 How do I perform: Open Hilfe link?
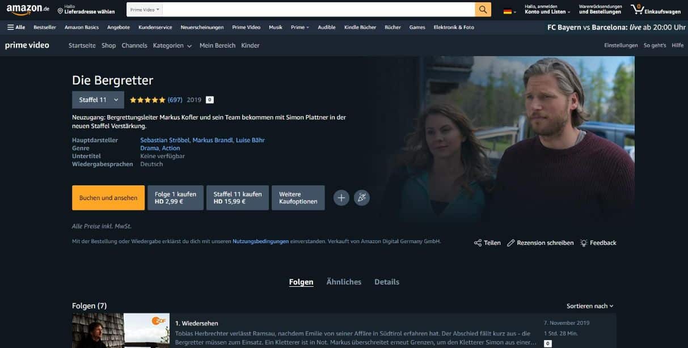coord(677,45)
